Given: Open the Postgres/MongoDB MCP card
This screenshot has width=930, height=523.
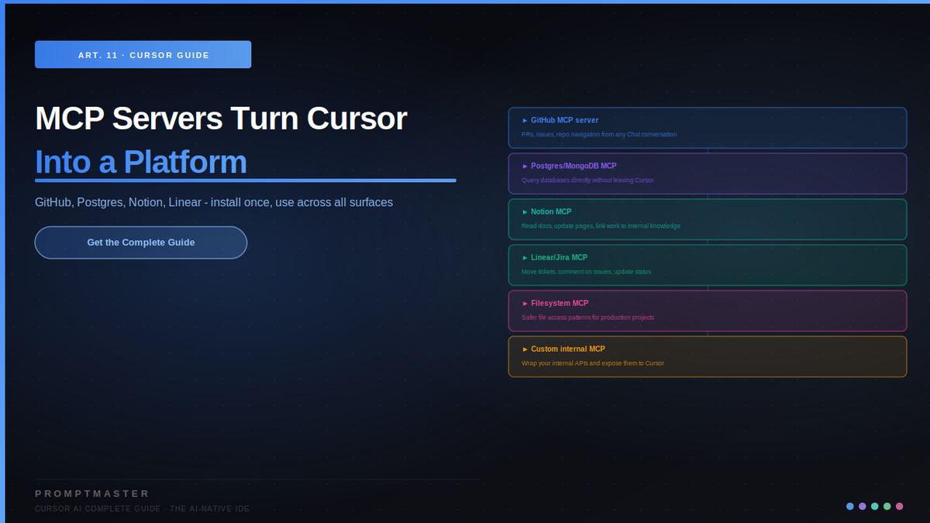Looking at the screenshot, I should (x=708, y=174).
